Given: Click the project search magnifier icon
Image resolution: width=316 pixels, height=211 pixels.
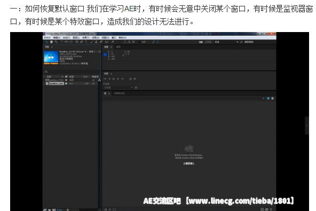Looking at the screenshot, I should tap(46, 72).
